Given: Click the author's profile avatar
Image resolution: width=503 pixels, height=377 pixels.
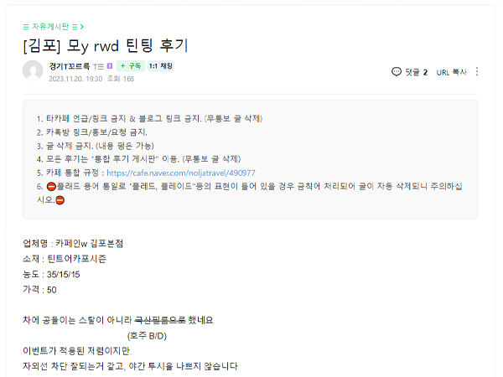Looking at the screenshot, I should (33, 71).
